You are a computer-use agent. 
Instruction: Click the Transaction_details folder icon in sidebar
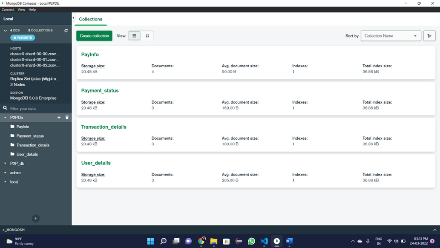point(12,145)
